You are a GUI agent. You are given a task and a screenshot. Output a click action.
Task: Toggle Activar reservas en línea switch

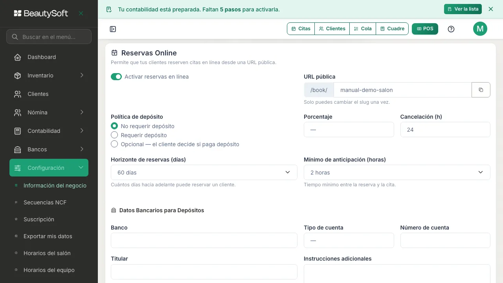[x=116, y=77]
